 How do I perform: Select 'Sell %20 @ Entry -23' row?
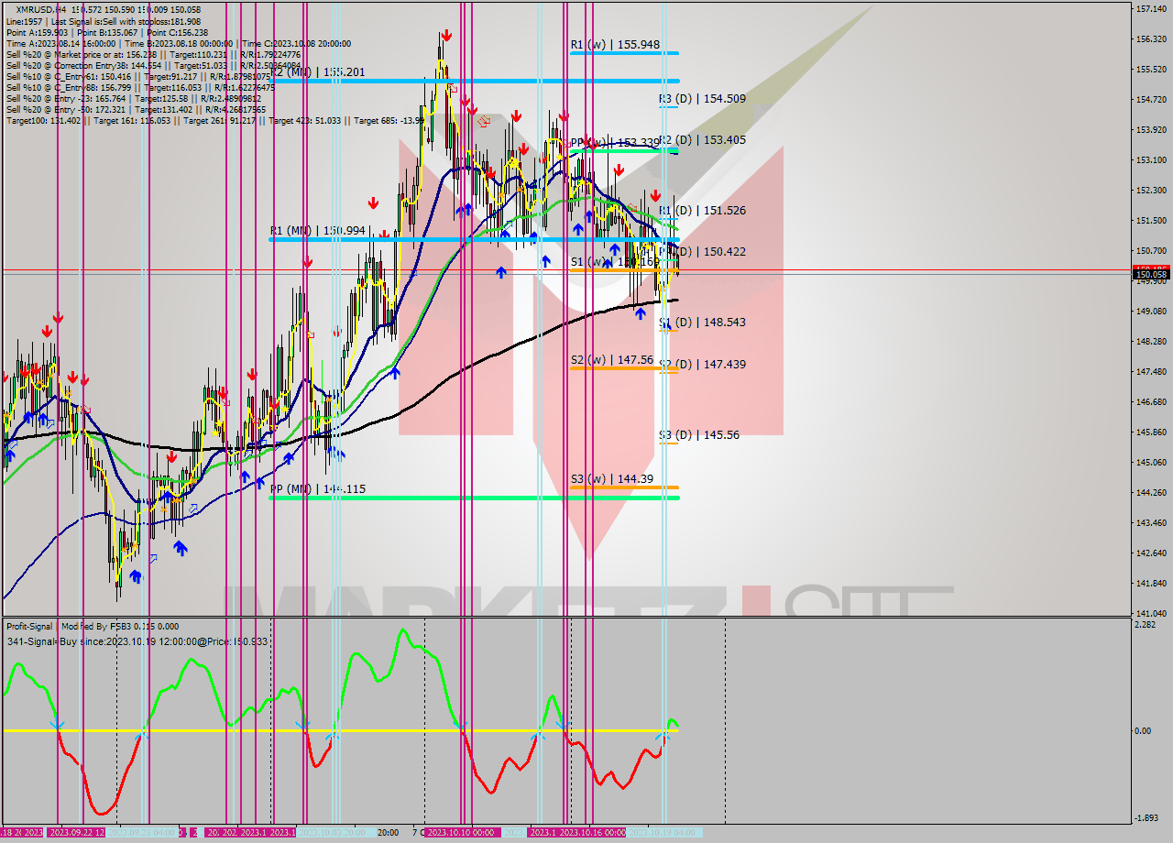coord(136,98)
